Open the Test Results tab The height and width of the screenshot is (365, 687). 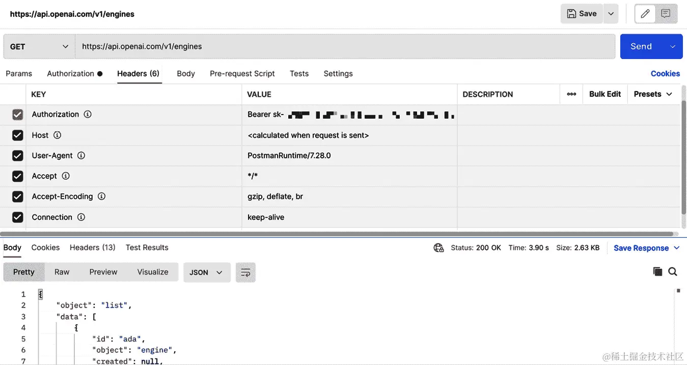147,247
